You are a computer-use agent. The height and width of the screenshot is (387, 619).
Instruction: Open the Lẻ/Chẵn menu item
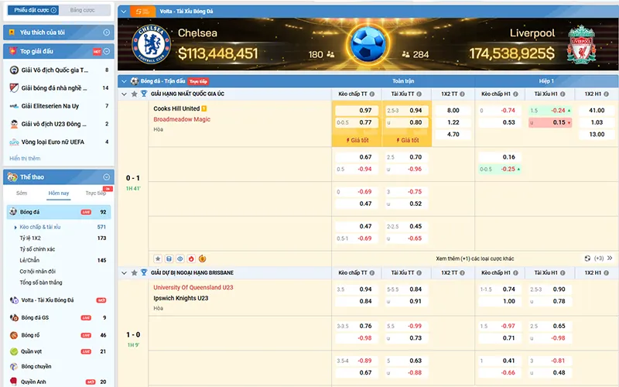[29, 260]
